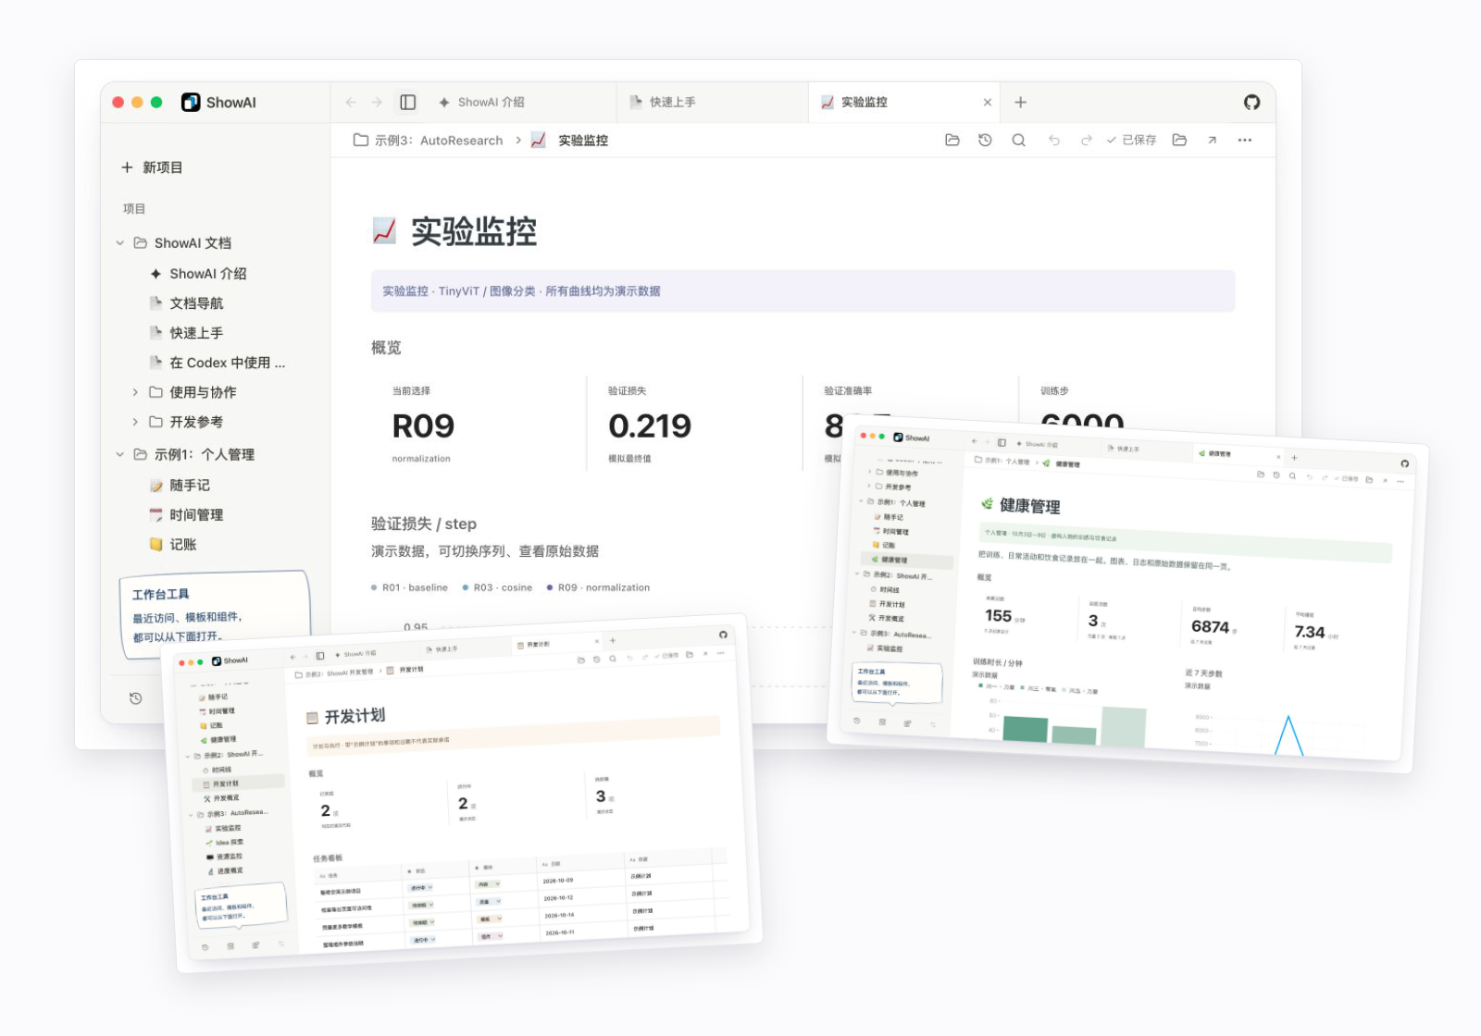This screenshot has width=1481, height=1036.
Task: Collapse 示例3 folder in the 开发计划 window
Action: [191, 816]
